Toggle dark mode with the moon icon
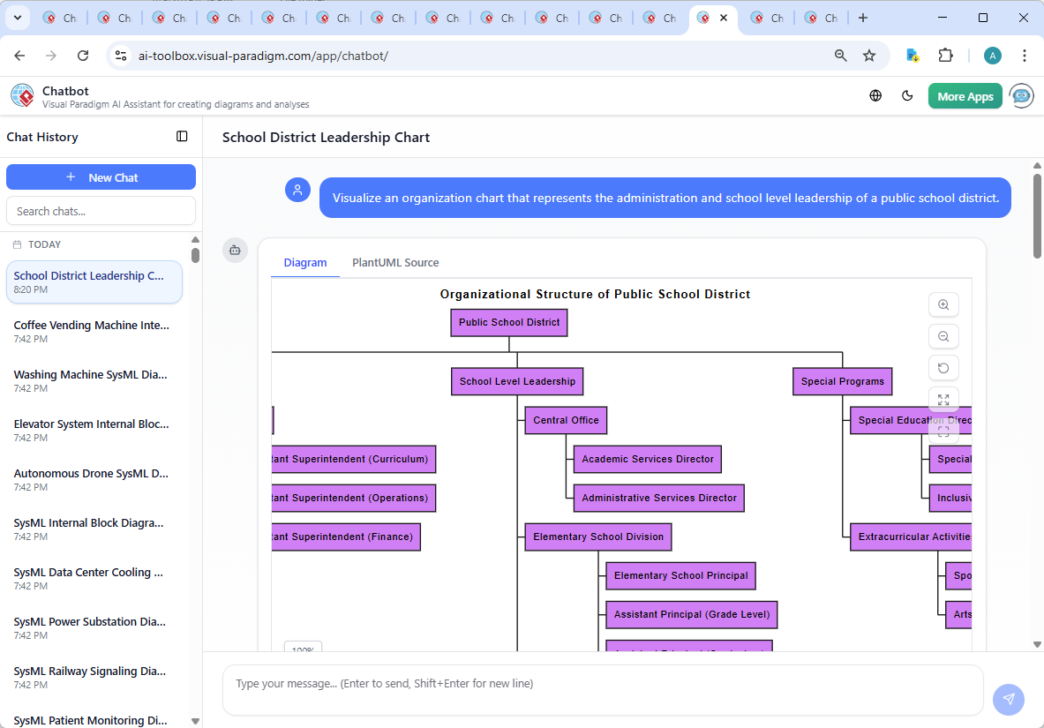The image size is (1044, 728). 907,95
